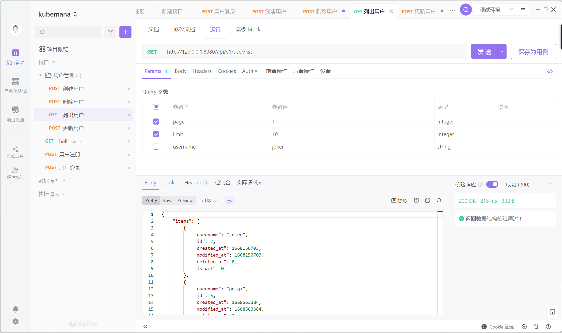Open Cookie 管理 in the status bar

(498, 327)
